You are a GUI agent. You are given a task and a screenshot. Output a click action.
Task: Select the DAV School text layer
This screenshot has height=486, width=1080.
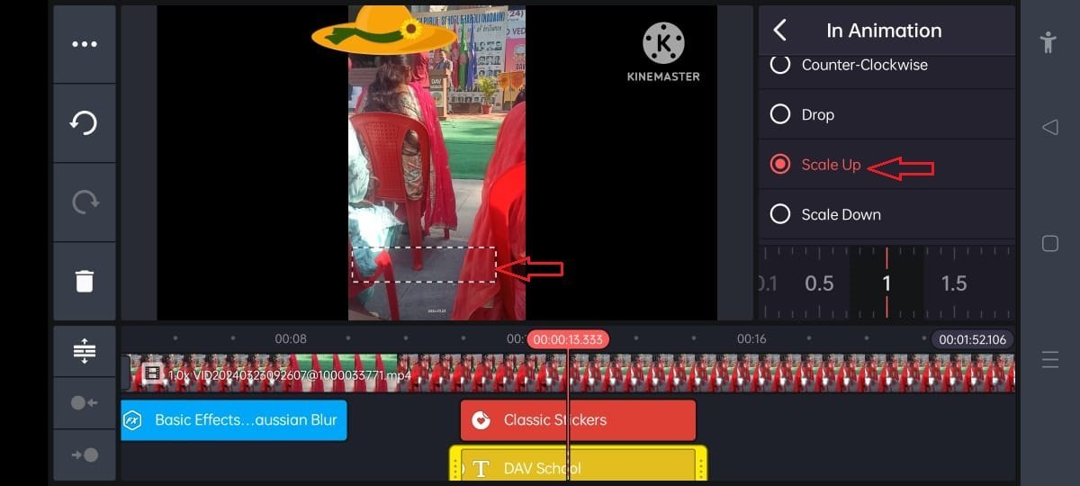(578, 468)
